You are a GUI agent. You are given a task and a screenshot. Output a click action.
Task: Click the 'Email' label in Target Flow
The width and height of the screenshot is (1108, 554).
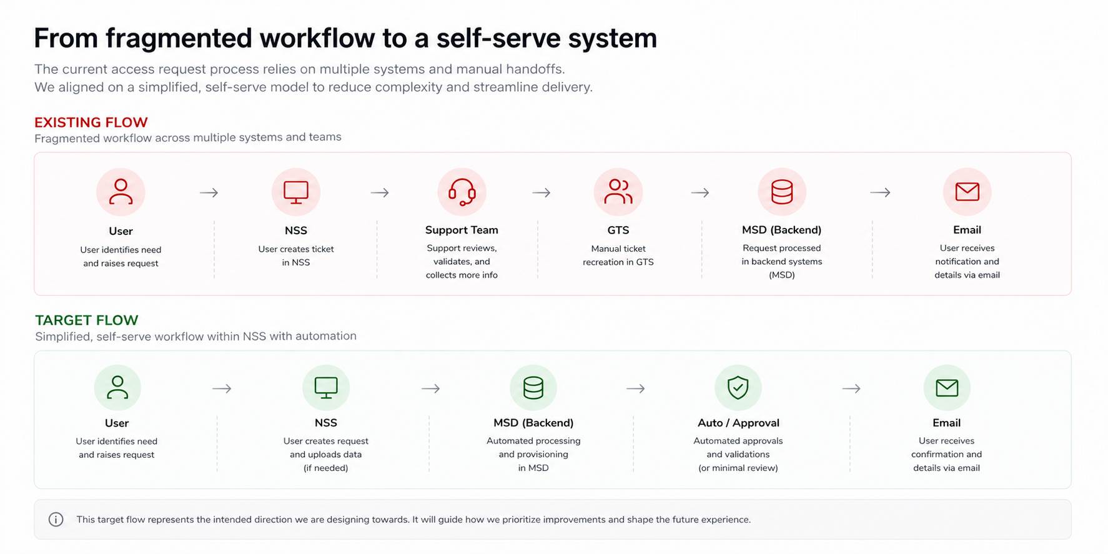click(x=947, y=423)
